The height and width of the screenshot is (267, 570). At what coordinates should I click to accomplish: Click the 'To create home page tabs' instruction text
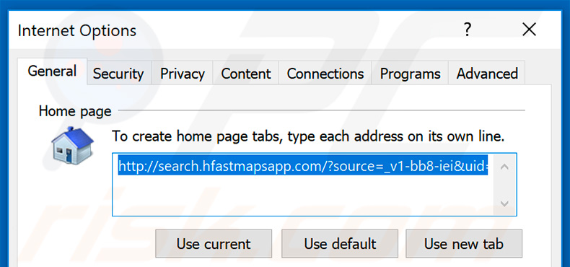308,136
